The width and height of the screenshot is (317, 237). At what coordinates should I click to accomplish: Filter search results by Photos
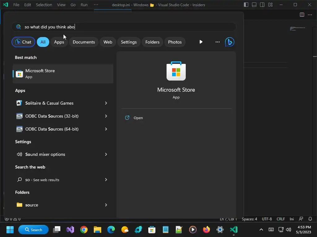click(175, 42)
